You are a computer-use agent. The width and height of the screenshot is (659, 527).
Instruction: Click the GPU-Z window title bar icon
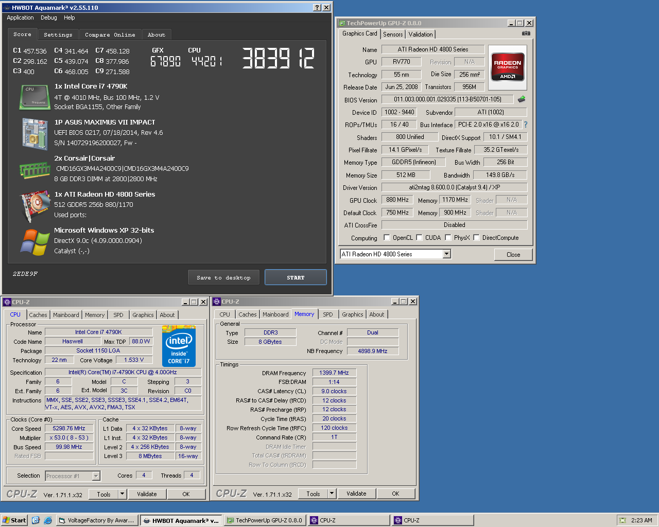point(342,23)
